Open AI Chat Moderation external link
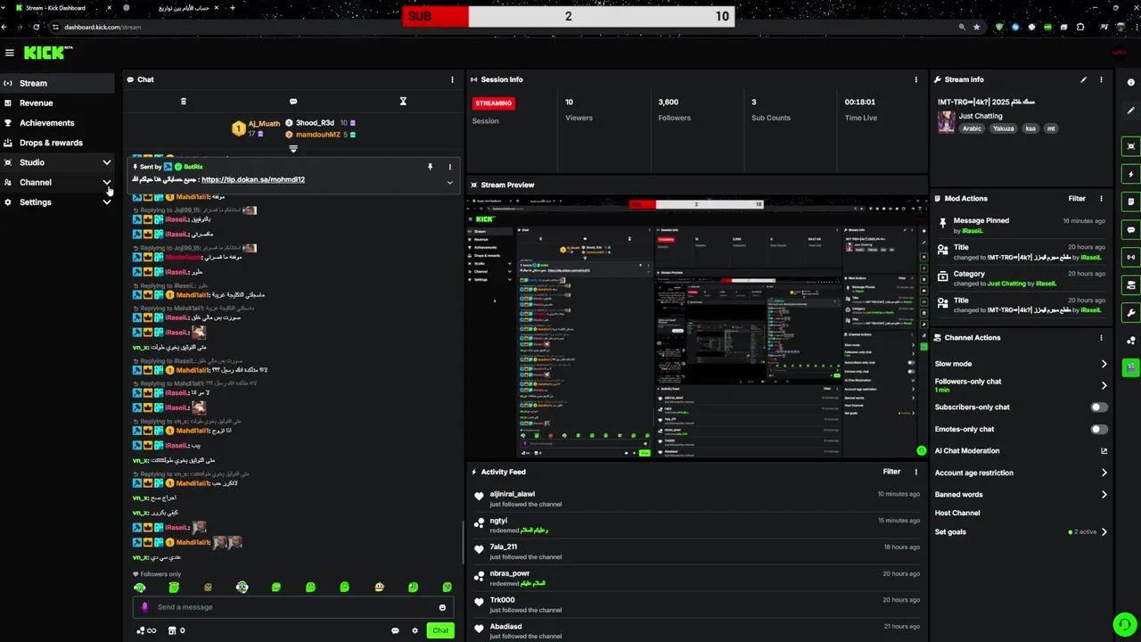The height and width of the screenshot is (642, 1141). [1104, 451]
